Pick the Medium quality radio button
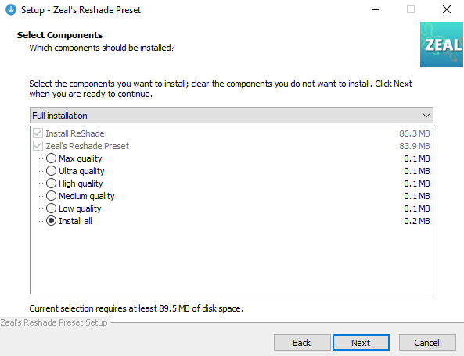This screenshot has width=464, height=356. [x=51, y=196]
